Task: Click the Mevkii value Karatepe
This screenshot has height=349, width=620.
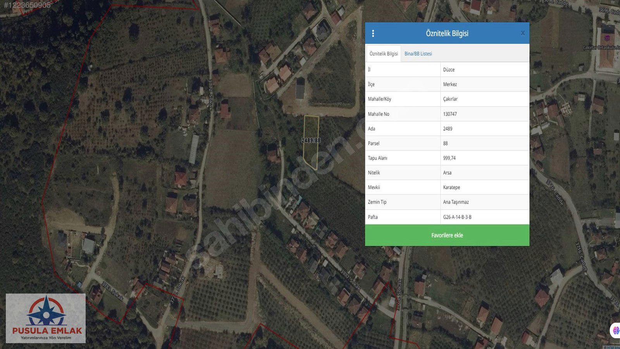Action: tap(451, 188)
